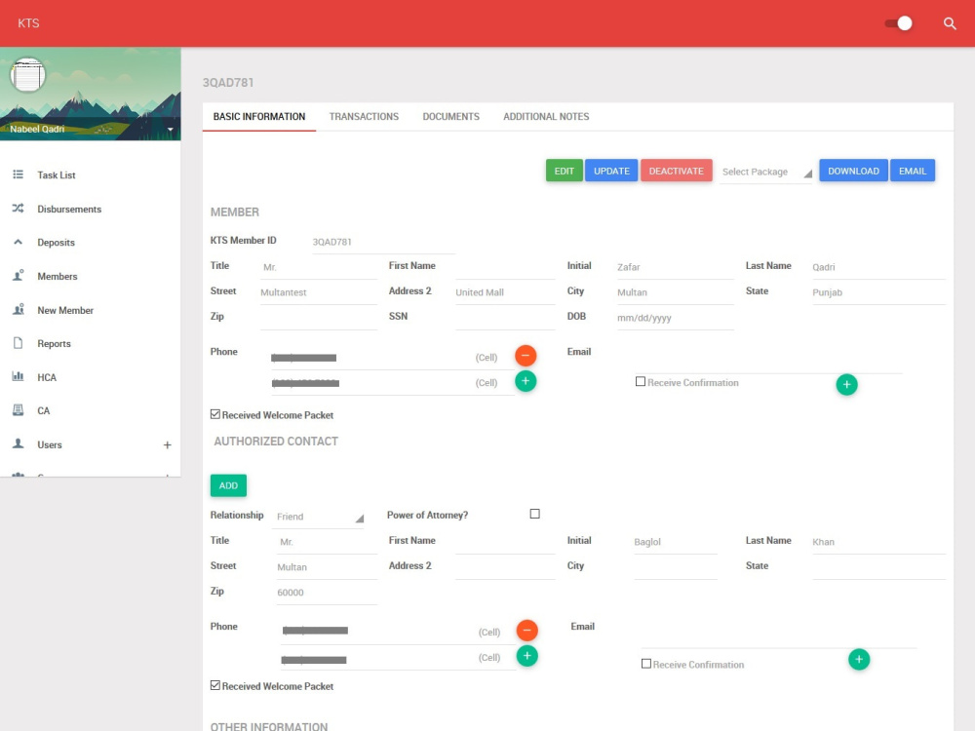Check the Power of Attorney checkbox
The width and height of the screenshot is (975, 731).
[534, 514]
